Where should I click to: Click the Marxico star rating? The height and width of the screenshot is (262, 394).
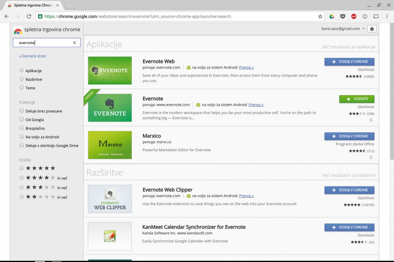pyautogui.click(x=357, y=151)
